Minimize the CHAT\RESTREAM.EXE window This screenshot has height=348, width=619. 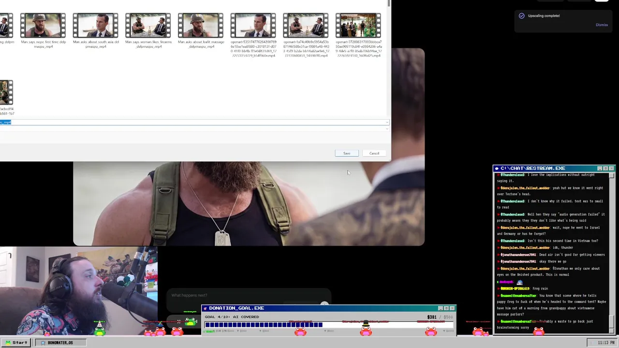600,168
